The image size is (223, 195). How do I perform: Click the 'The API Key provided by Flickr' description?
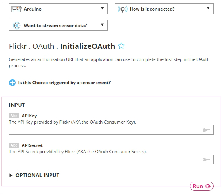click(x=73, y=122)
